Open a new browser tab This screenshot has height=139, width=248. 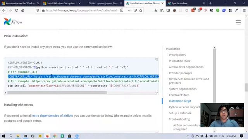[210, 3]
